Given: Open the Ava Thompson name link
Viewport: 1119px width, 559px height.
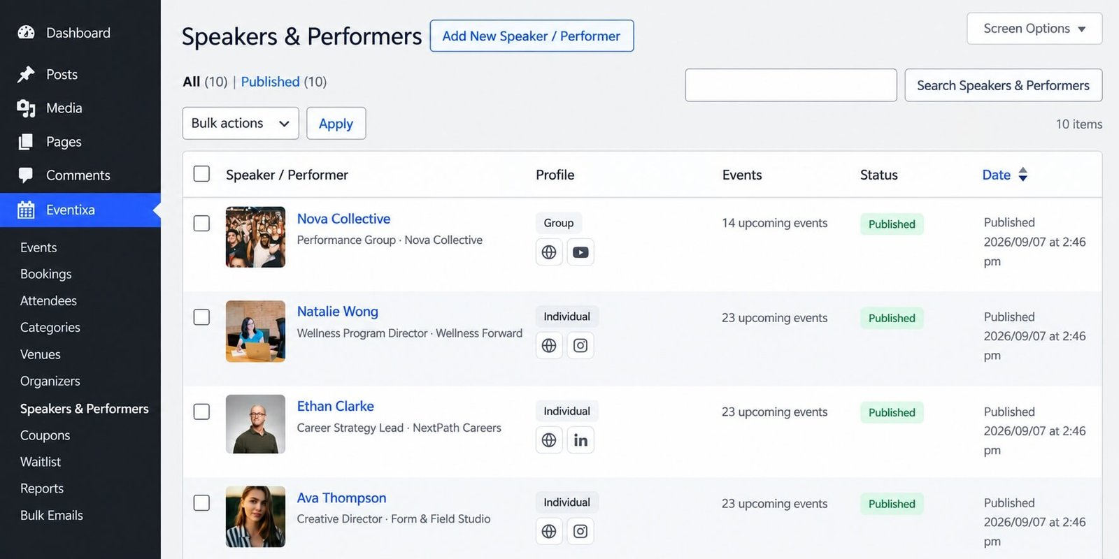Looking at the screenshot, I should coord(342,498).
